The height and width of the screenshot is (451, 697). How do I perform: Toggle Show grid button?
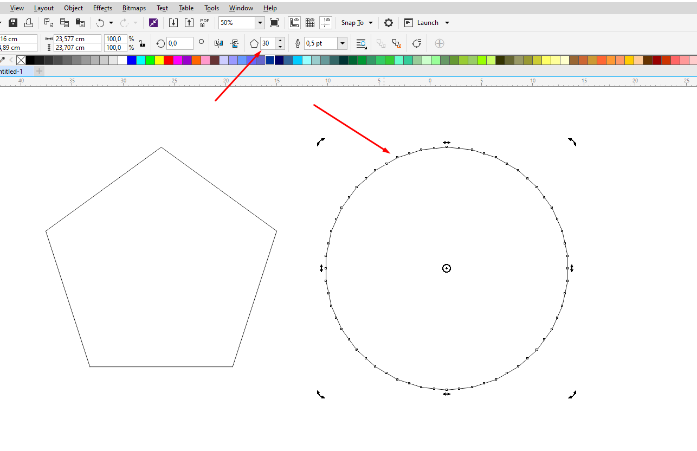(x=310, y=23)
